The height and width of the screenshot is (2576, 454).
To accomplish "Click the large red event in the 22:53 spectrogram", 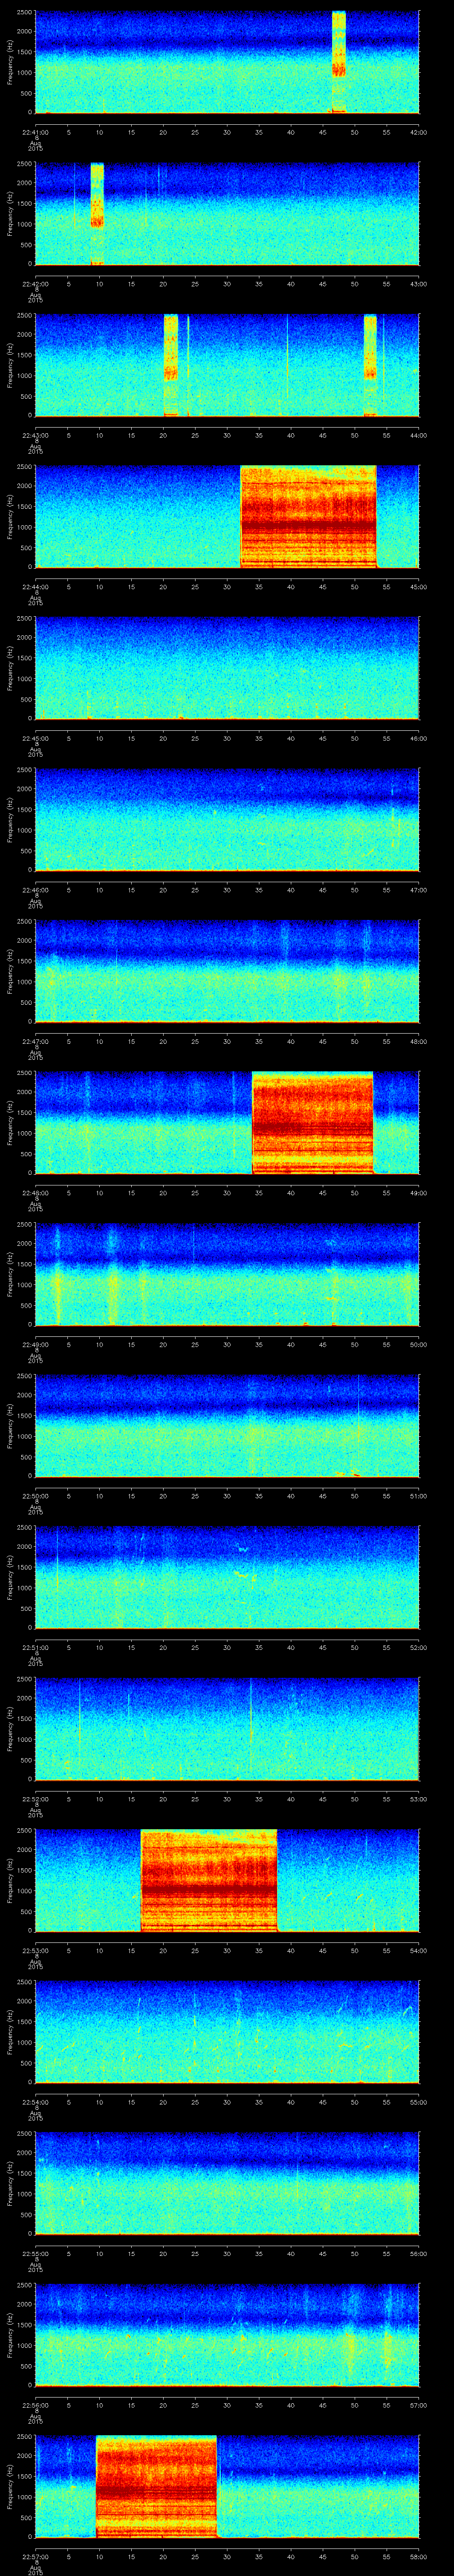I will [208, 1880].
